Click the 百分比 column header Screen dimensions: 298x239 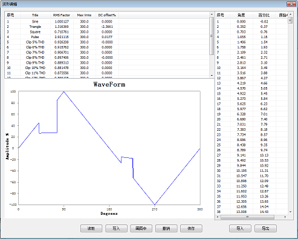tap(264, 15)
